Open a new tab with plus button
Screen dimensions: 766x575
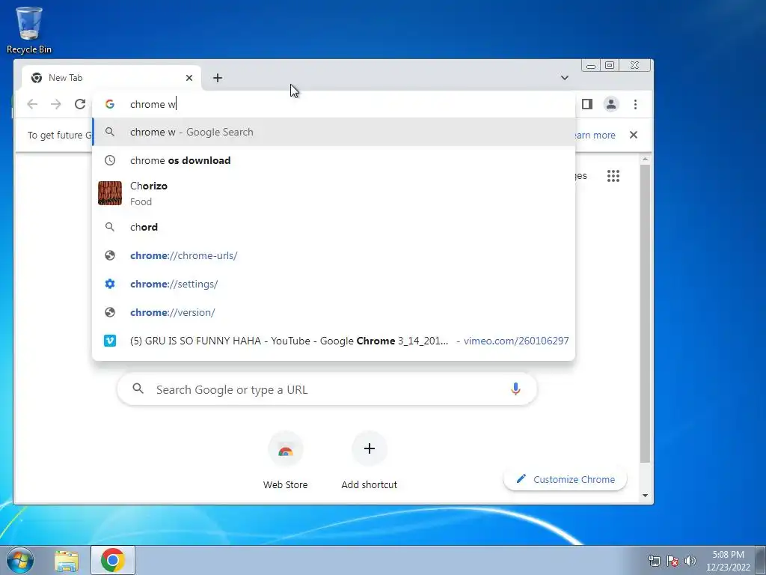(218, 78)
